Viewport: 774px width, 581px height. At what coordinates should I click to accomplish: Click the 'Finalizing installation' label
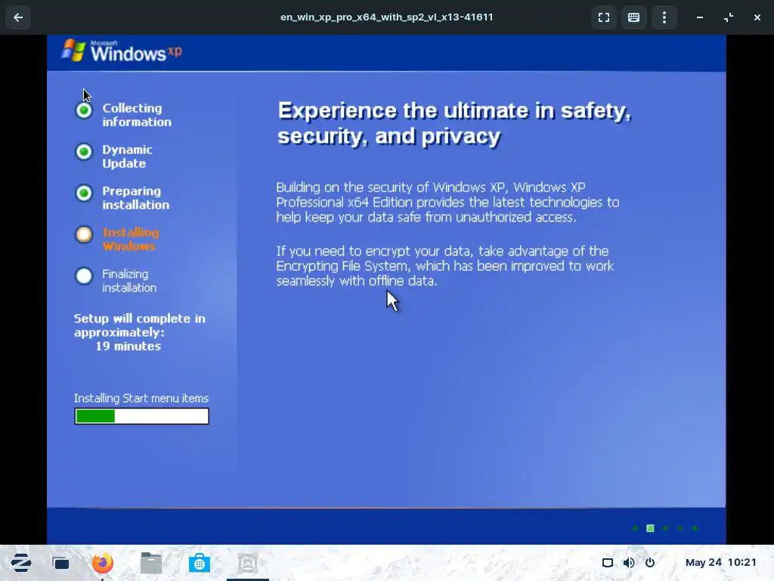[129, 281]
